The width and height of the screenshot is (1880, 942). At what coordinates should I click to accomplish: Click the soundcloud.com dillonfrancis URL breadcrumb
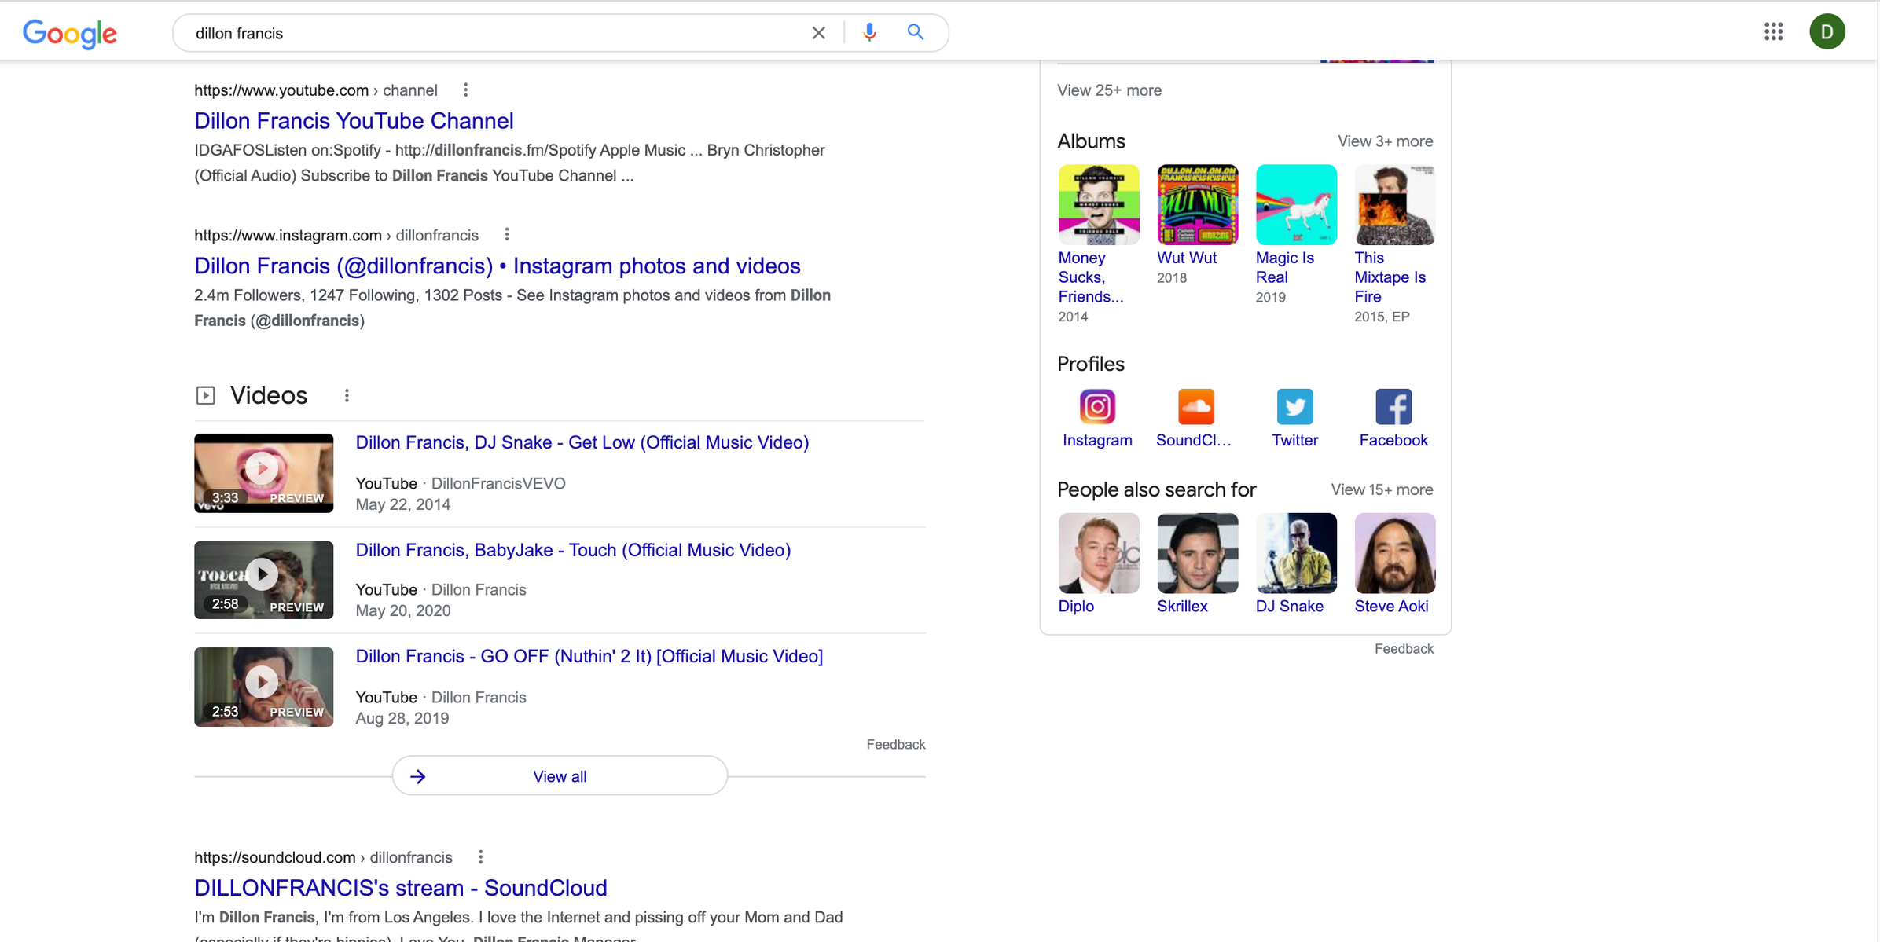pos(323,857)
